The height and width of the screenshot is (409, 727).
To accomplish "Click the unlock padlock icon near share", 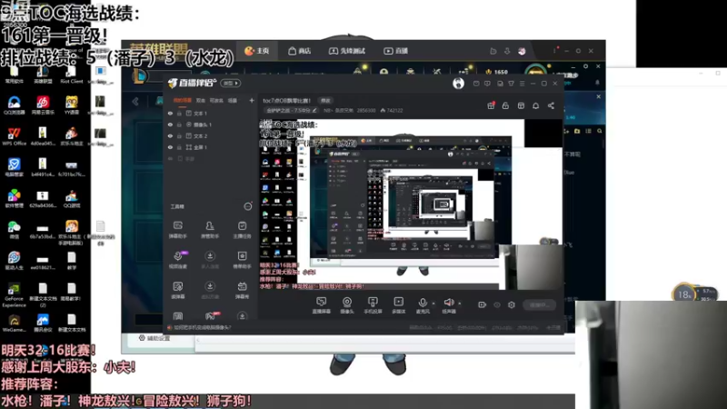I will click(x=505, y=105).
